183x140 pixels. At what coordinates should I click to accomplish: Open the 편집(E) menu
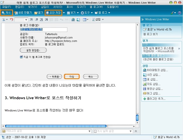(20, 7)
